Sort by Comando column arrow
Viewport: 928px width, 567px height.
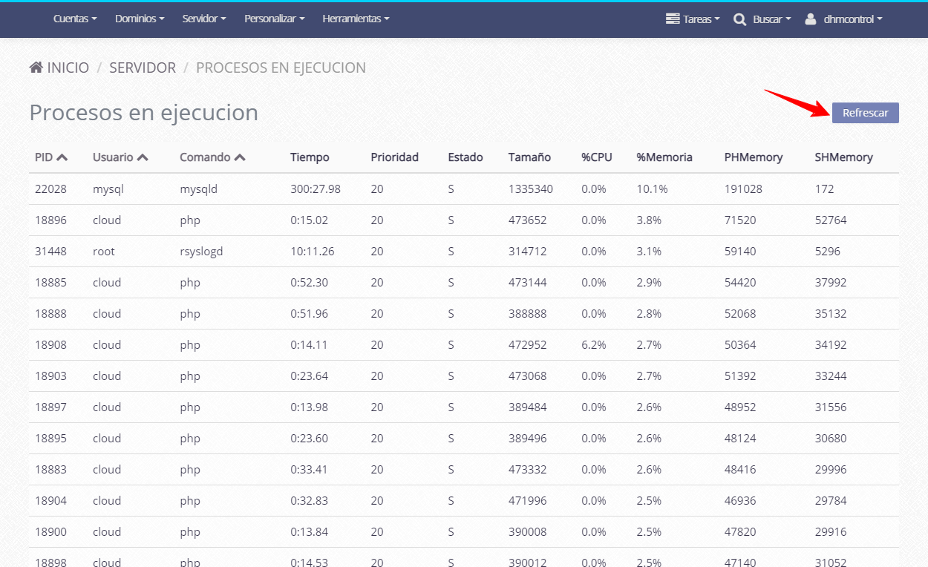coord(239,157)
